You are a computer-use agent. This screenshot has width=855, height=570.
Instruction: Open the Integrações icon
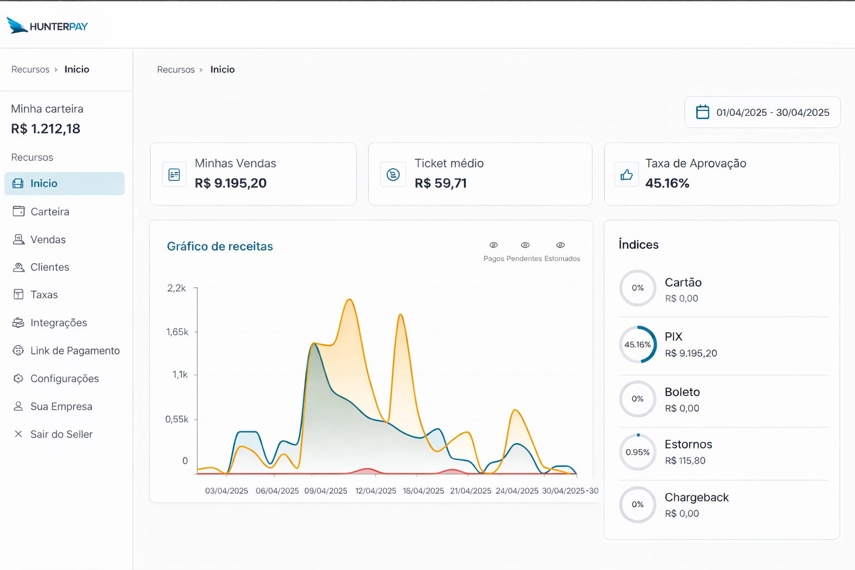pyautogui.click(x=18, y=323)
